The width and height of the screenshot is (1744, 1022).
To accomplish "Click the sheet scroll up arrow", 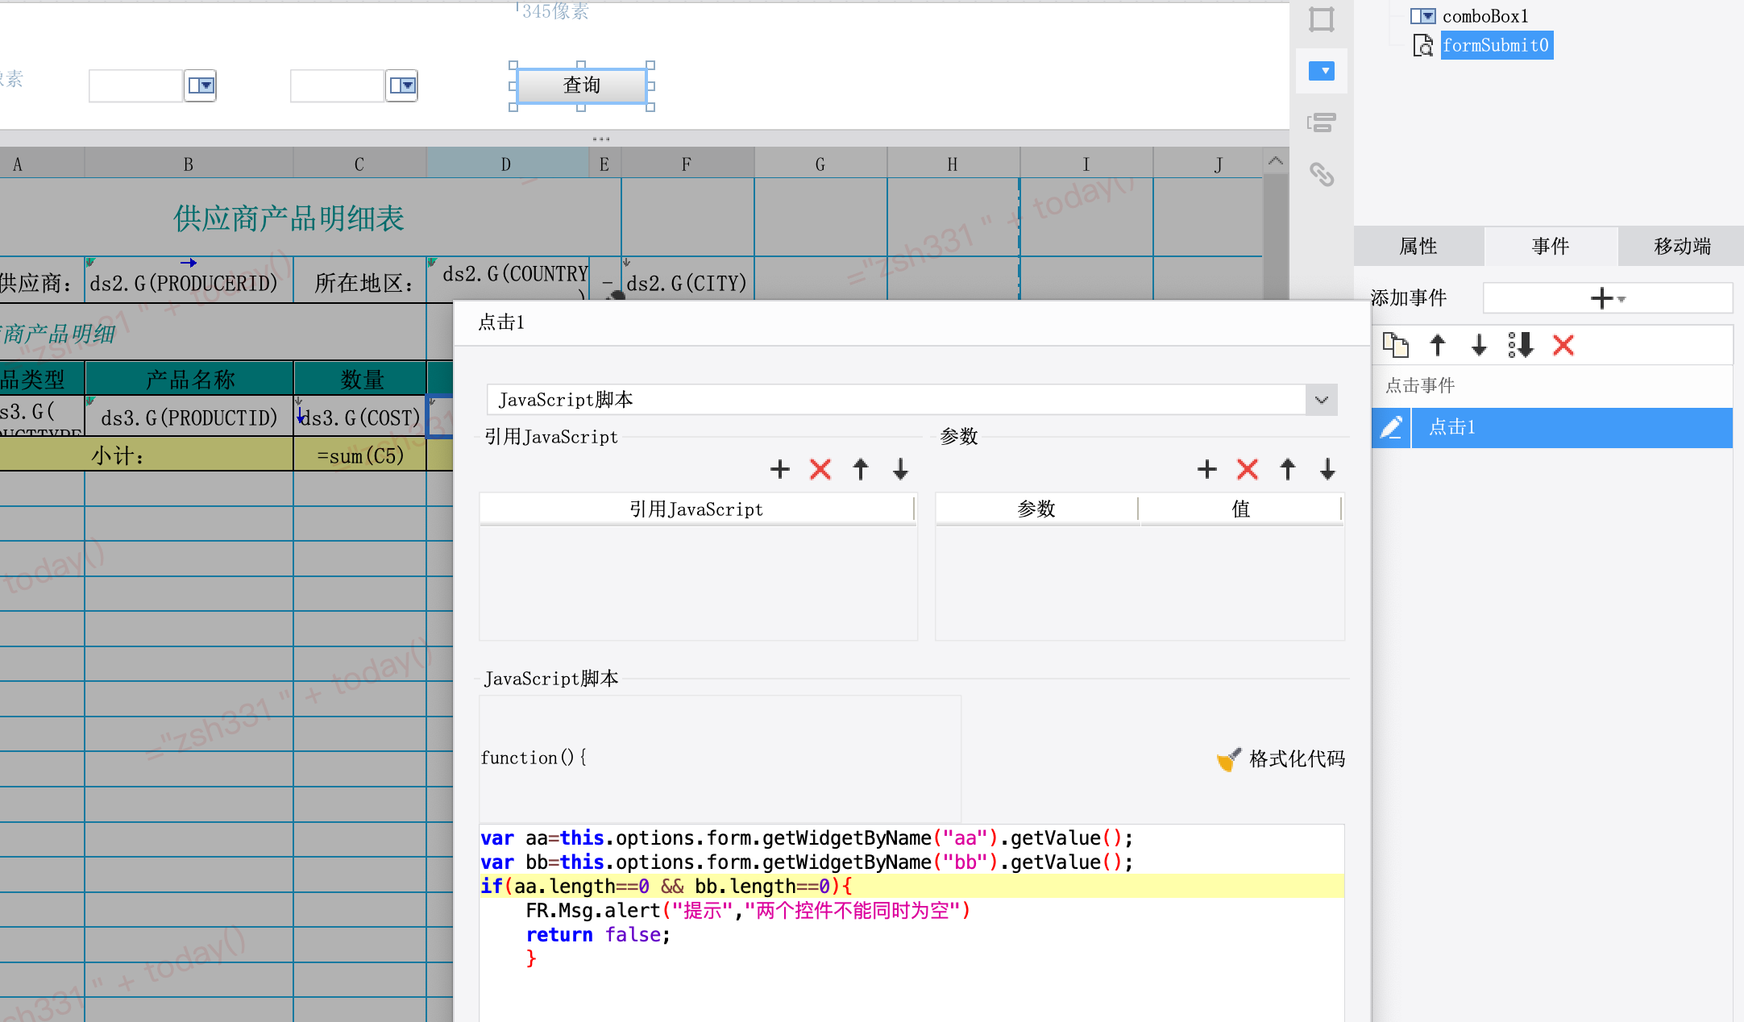I will point(1275,162).
